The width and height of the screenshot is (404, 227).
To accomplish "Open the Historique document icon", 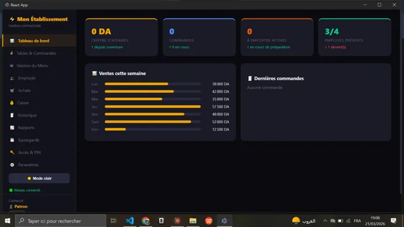I will pos(12,115).
